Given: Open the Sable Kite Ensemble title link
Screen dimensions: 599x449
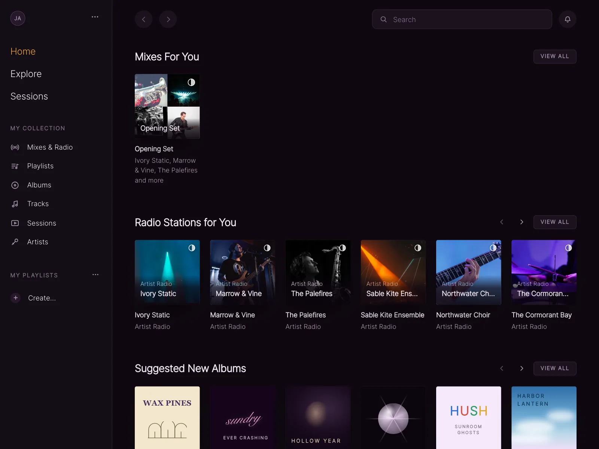Looking at the screenshot, I should (392, 315).
